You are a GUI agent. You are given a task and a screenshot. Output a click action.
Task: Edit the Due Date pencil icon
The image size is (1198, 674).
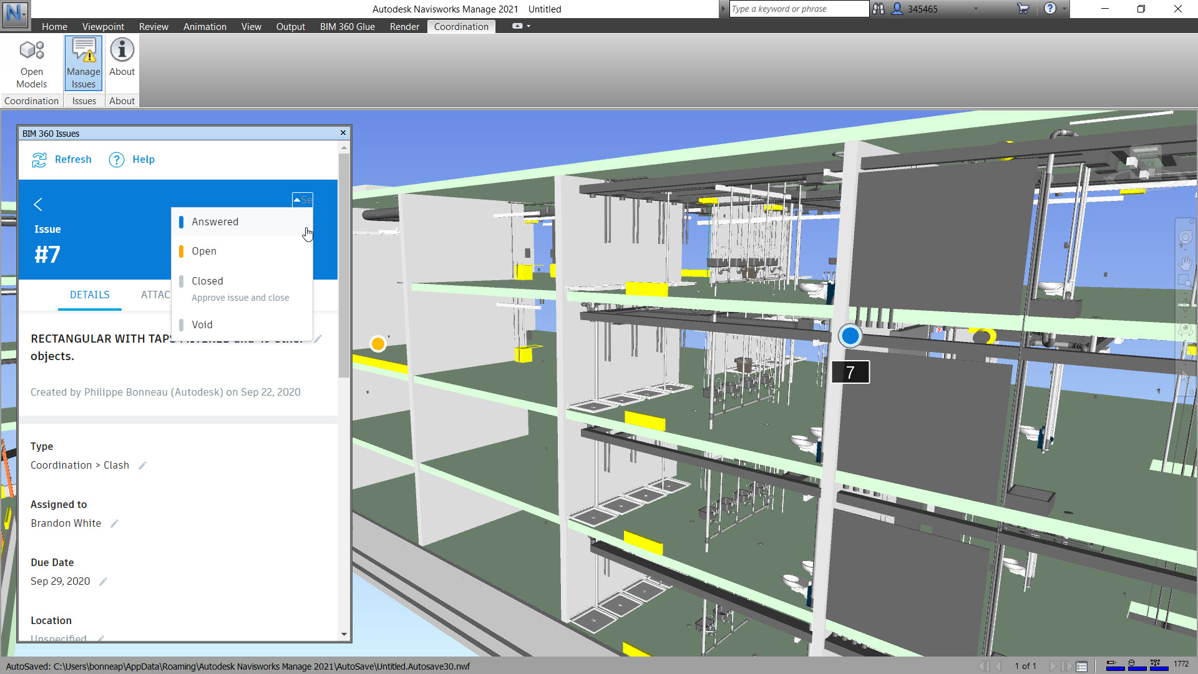[x=103, y=582]
